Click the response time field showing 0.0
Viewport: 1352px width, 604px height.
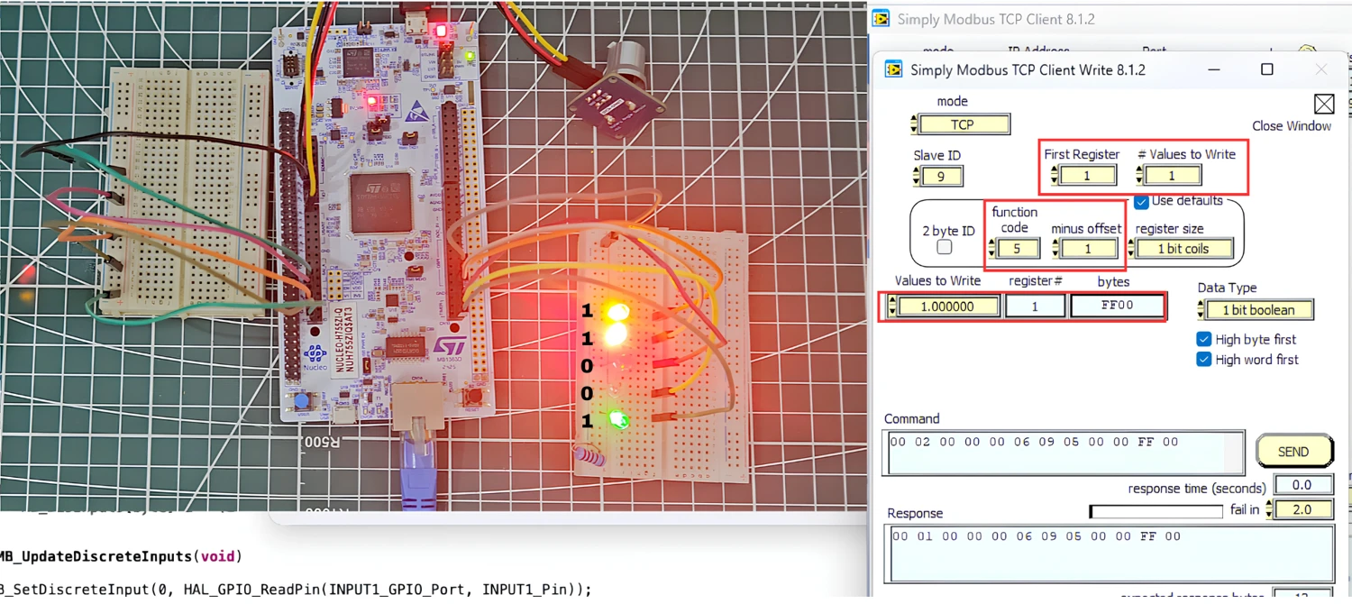[1302, 485]
